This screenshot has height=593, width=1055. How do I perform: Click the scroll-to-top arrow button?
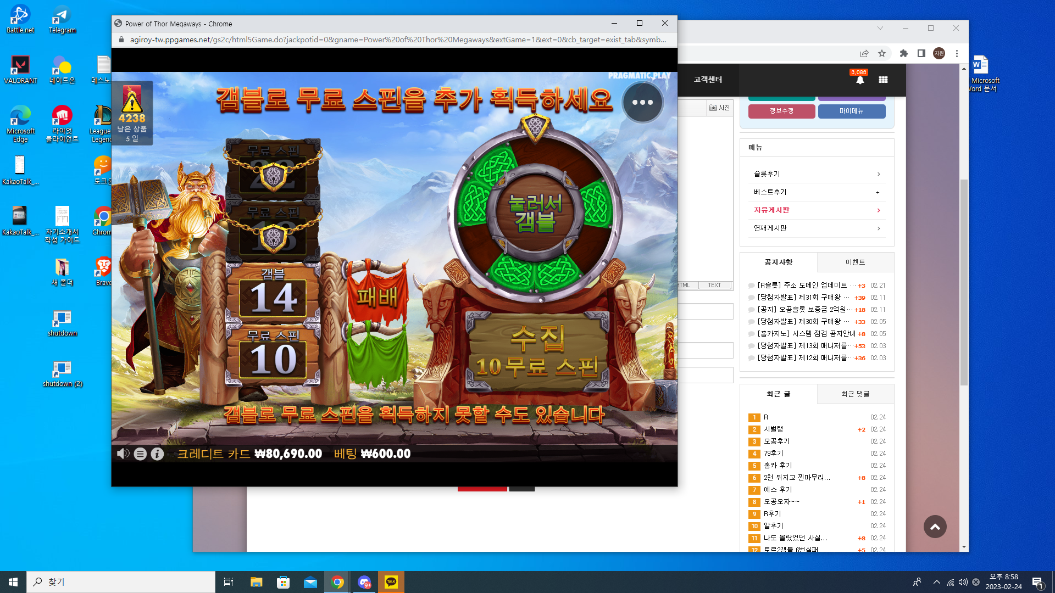pyautogui.click(x=935, y=527)
